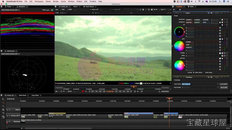Toggle visibility of Anchor_30 V1 track
232x130 pixels.
pos(10,116)
